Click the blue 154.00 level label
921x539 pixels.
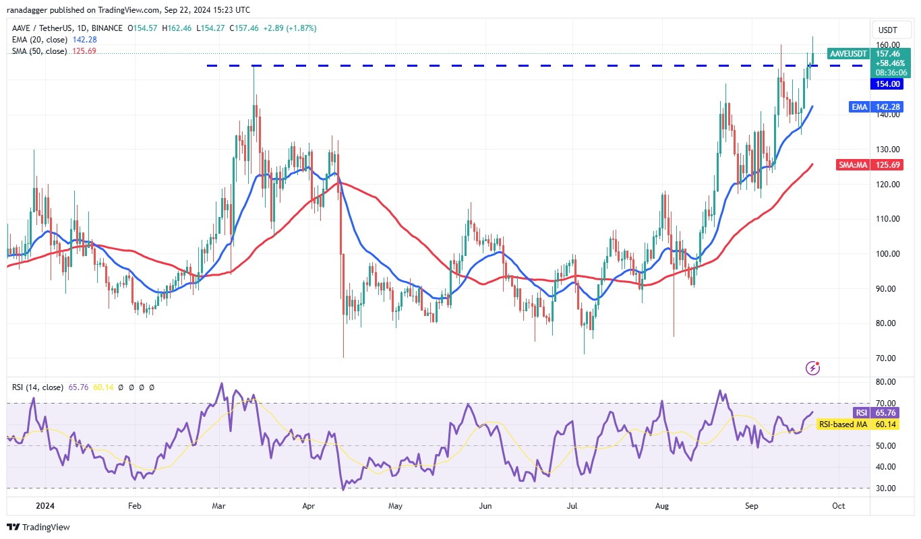click(887, 84)
